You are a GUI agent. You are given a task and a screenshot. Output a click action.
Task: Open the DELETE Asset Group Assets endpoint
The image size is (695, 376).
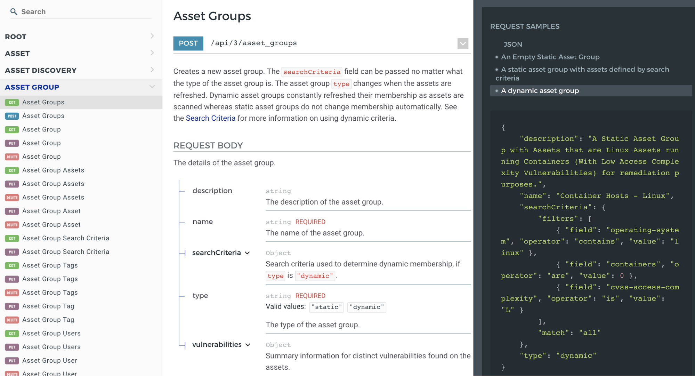(x=53, y=198)
